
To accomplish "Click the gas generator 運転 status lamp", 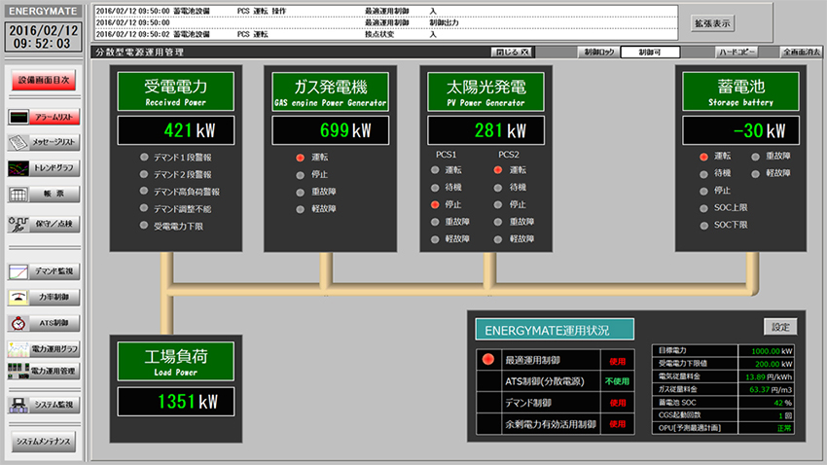I will coord(300,158).
